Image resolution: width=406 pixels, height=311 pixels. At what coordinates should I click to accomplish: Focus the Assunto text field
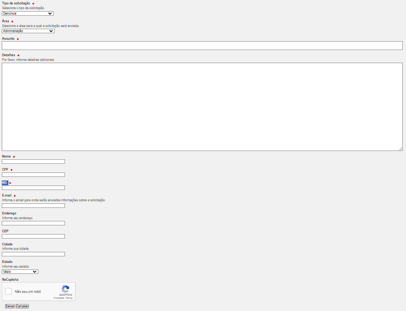pyautogui.click(x=202, y=46)
